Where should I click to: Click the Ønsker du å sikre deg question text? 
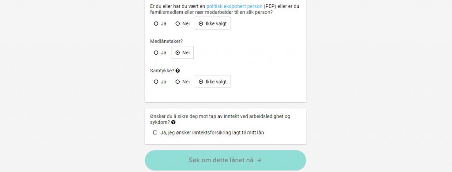(220, 119)
